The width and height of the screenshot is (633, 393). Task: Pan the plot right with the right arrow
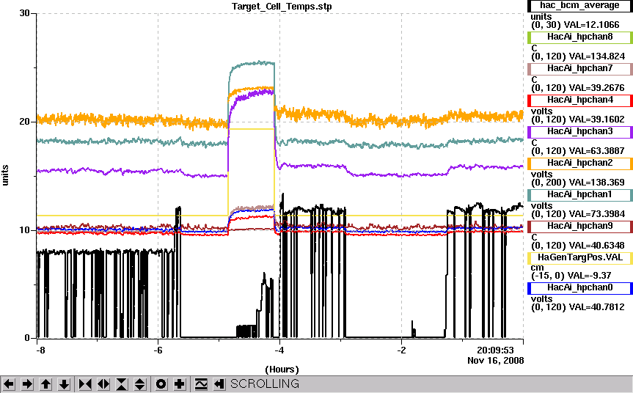(x=27, y=383)
